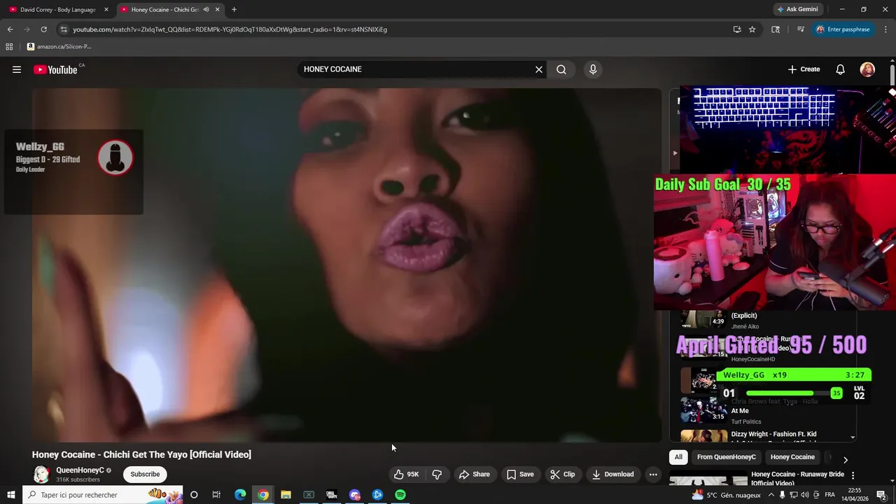Start voice search with microphone icon
This screenshot has width=896, height=504.
click(593, 69)
